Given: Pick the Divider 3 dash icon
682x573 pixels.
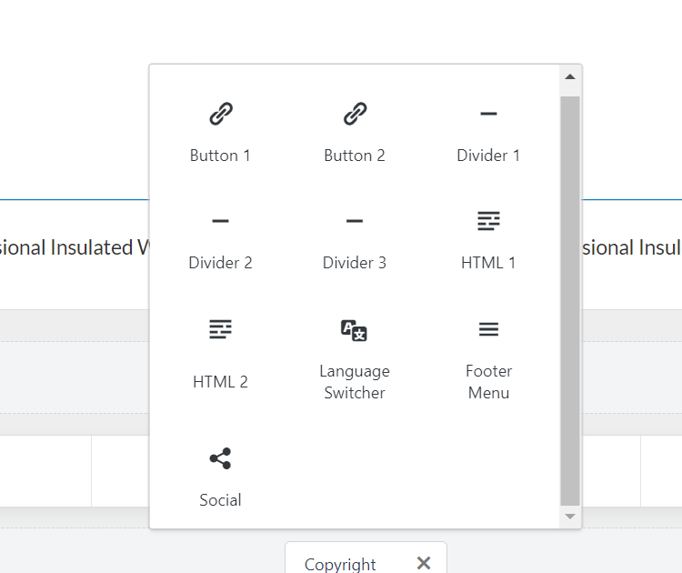Looking at the screenshot, I should pyautogui.click(x=355, y=221).
